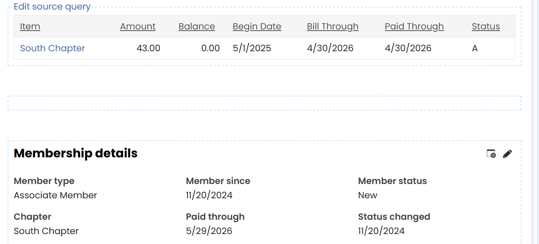Click the vertical scrollbar on the right edge
The height and width of the screenshot is (244, 539).
click(535, 122)
